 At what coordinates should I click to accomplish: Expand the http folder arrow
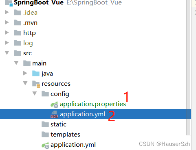point(7,33)
